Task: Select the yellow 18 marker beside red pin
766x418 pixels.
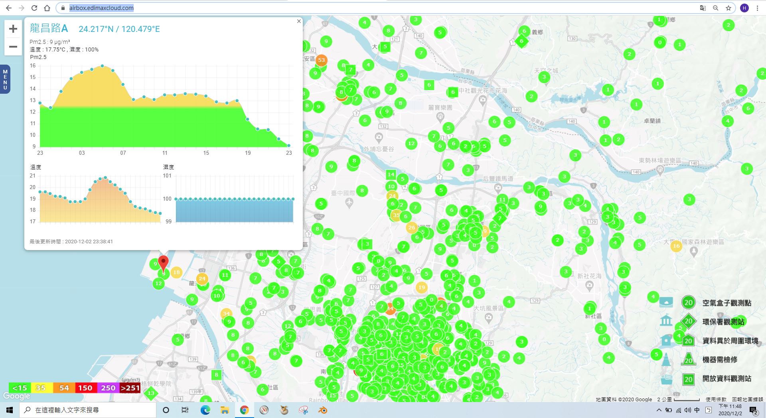Action: coord(176,272)
